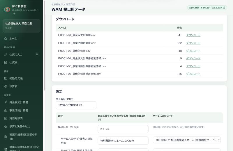Click the pencil icon for 仕訳の入力
233x151 pixels.
point(6,54)
